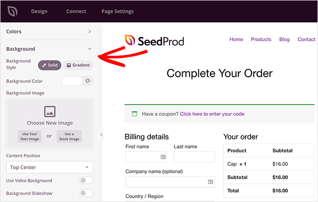Click the Background Color swatch field
The image size is (318, 202).
pyautogui.click(x=72, y=81)
